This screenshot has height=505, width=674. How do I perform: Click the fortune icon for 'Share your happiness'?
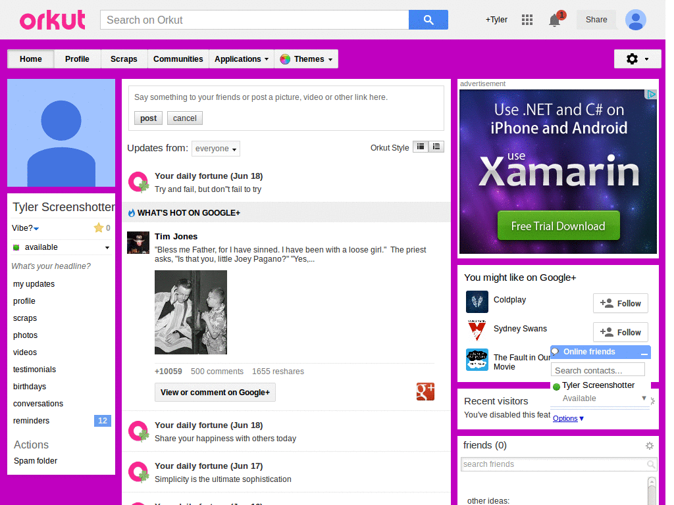coord(138,431)
